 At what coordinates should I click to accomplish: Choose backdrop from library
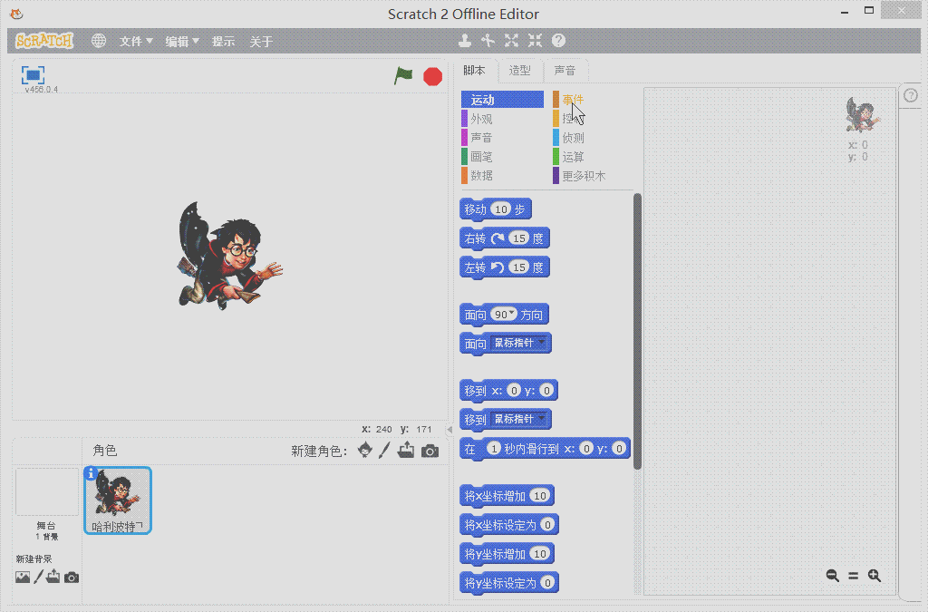tap(23, 577)
